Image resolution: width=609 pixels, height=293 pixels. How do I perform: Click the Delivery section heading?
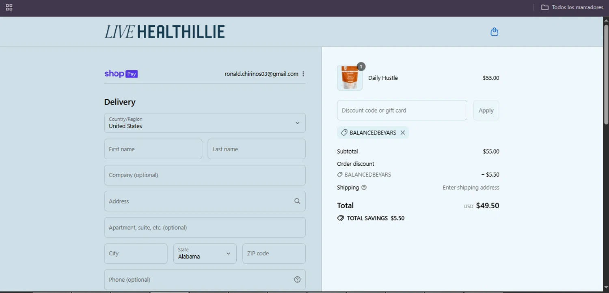coord(120,102)
